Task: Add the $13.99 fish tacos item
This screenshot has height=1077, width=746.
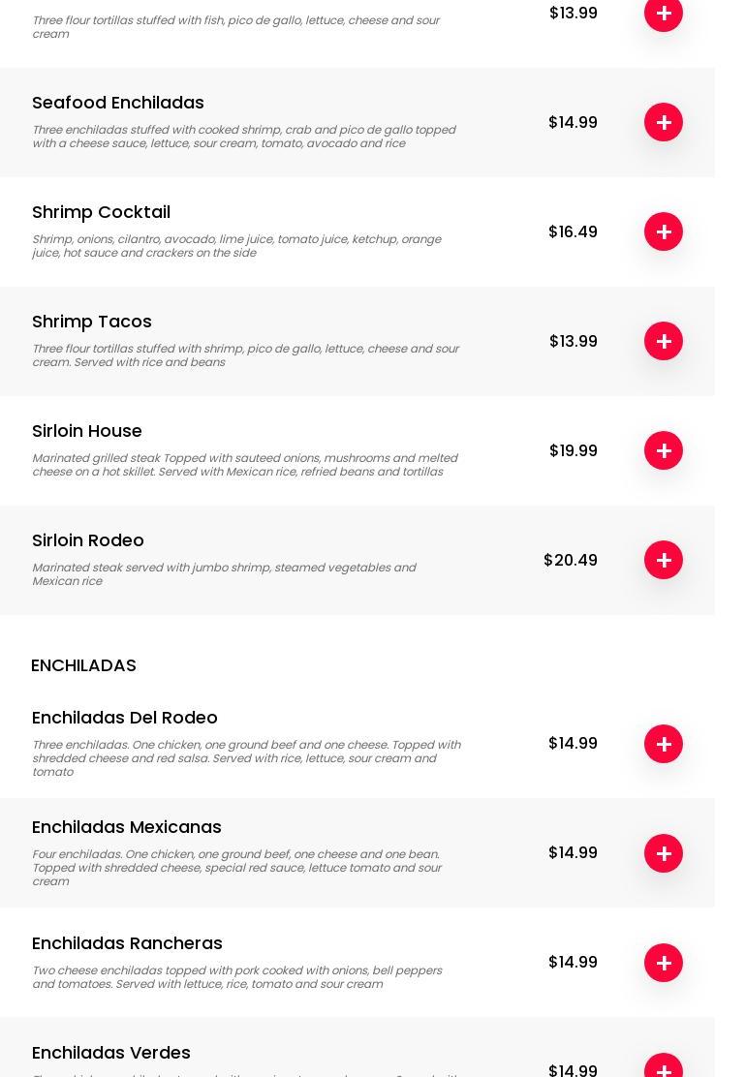Action: click(664, 14)
